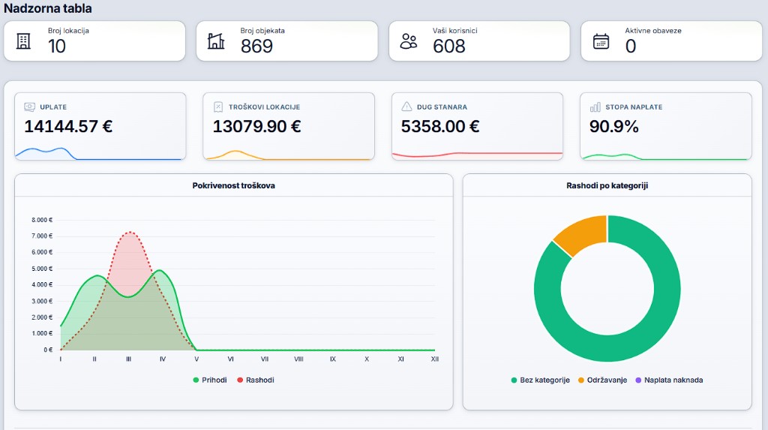Toggle the Rashodi series in chart legend
This screenshot has width=768, height=430.
(x=256, y=380)
